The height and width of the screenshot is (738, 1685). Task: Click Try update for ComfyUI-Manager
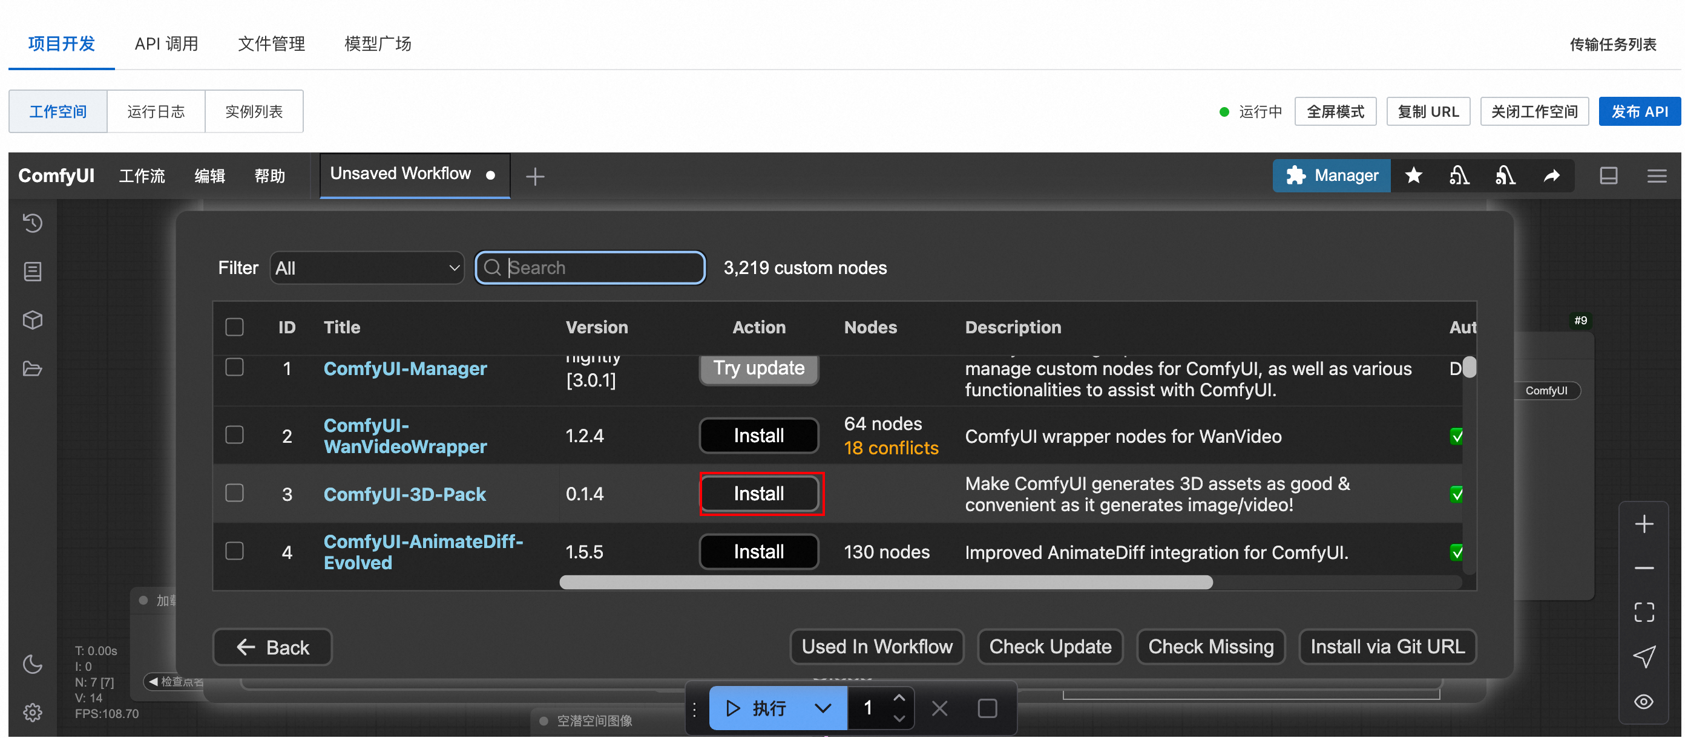(x=759, y=370)
